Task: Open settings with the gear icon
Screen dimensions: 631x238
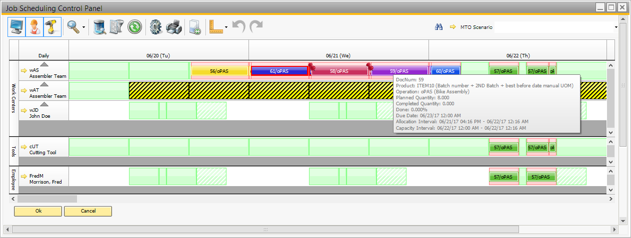Action: 156,27
